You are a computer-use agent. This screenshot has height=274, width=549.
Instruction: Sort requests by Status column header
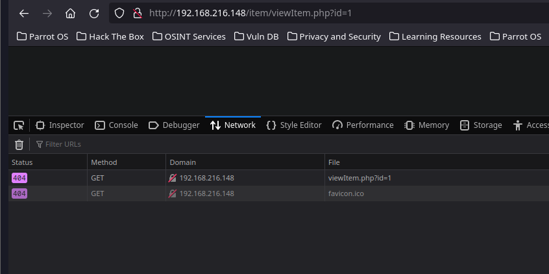[x=48, y=162]
